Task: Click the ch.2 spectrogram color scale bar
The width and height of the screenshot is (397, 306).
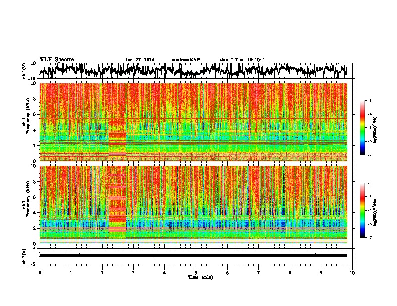Action: (363, 210)
